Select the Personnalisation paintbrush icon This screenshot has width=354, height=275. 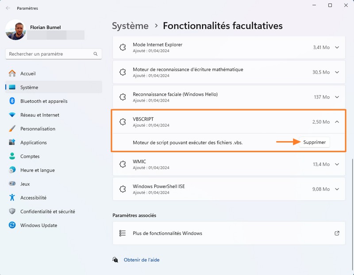12,129
